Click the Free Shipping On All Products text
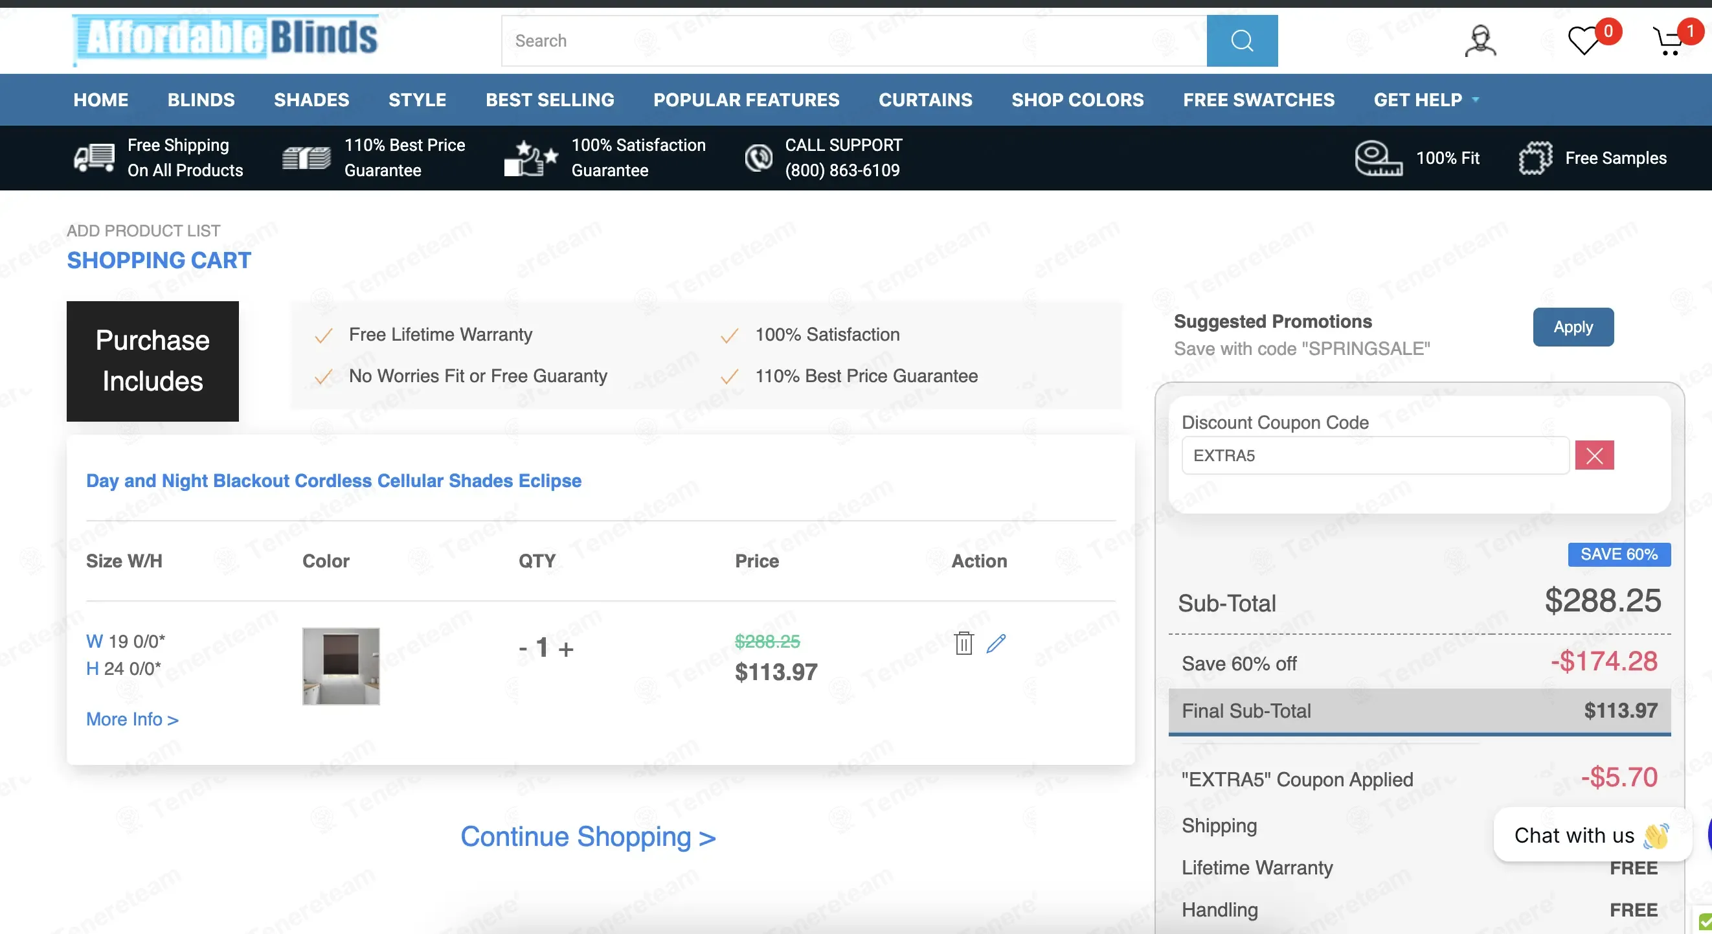The width and height of the screenshot is (1712, 934). pyautogui.click(x=185, y=157)
